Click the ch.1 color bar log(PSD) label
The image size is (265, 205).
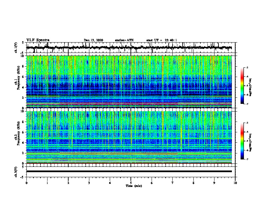pyautogui.click(x=251, y=87)
